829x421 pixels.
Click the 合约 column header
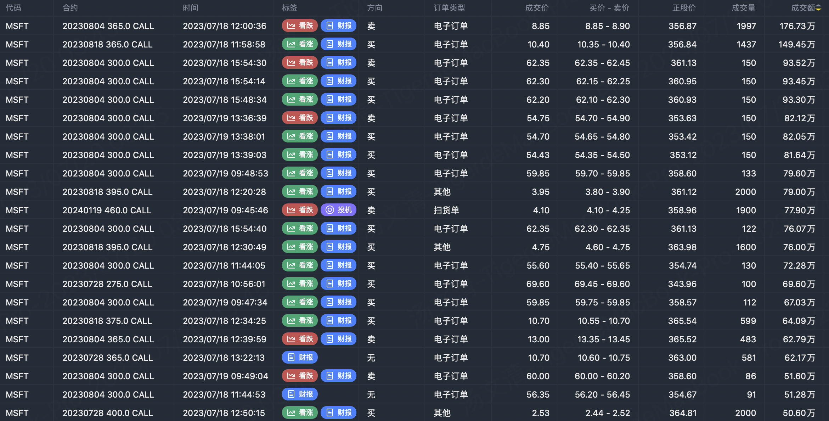pyautogui.click(x=70, y=8)
